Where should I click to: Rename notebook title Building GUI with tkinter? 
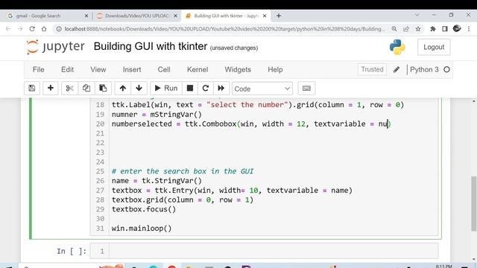(151, 46)
